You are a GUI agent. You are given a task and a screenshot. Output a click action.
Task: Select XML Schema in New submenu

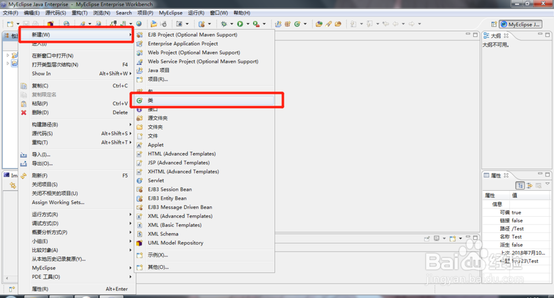click(x=205, y=234)
